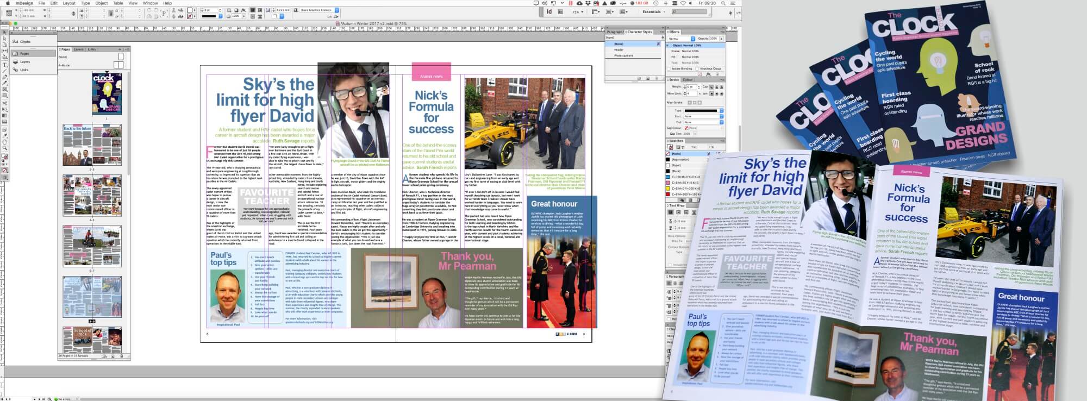Select the Type tool
This screenshot has height=401, width=1087.
pos(4,65)
